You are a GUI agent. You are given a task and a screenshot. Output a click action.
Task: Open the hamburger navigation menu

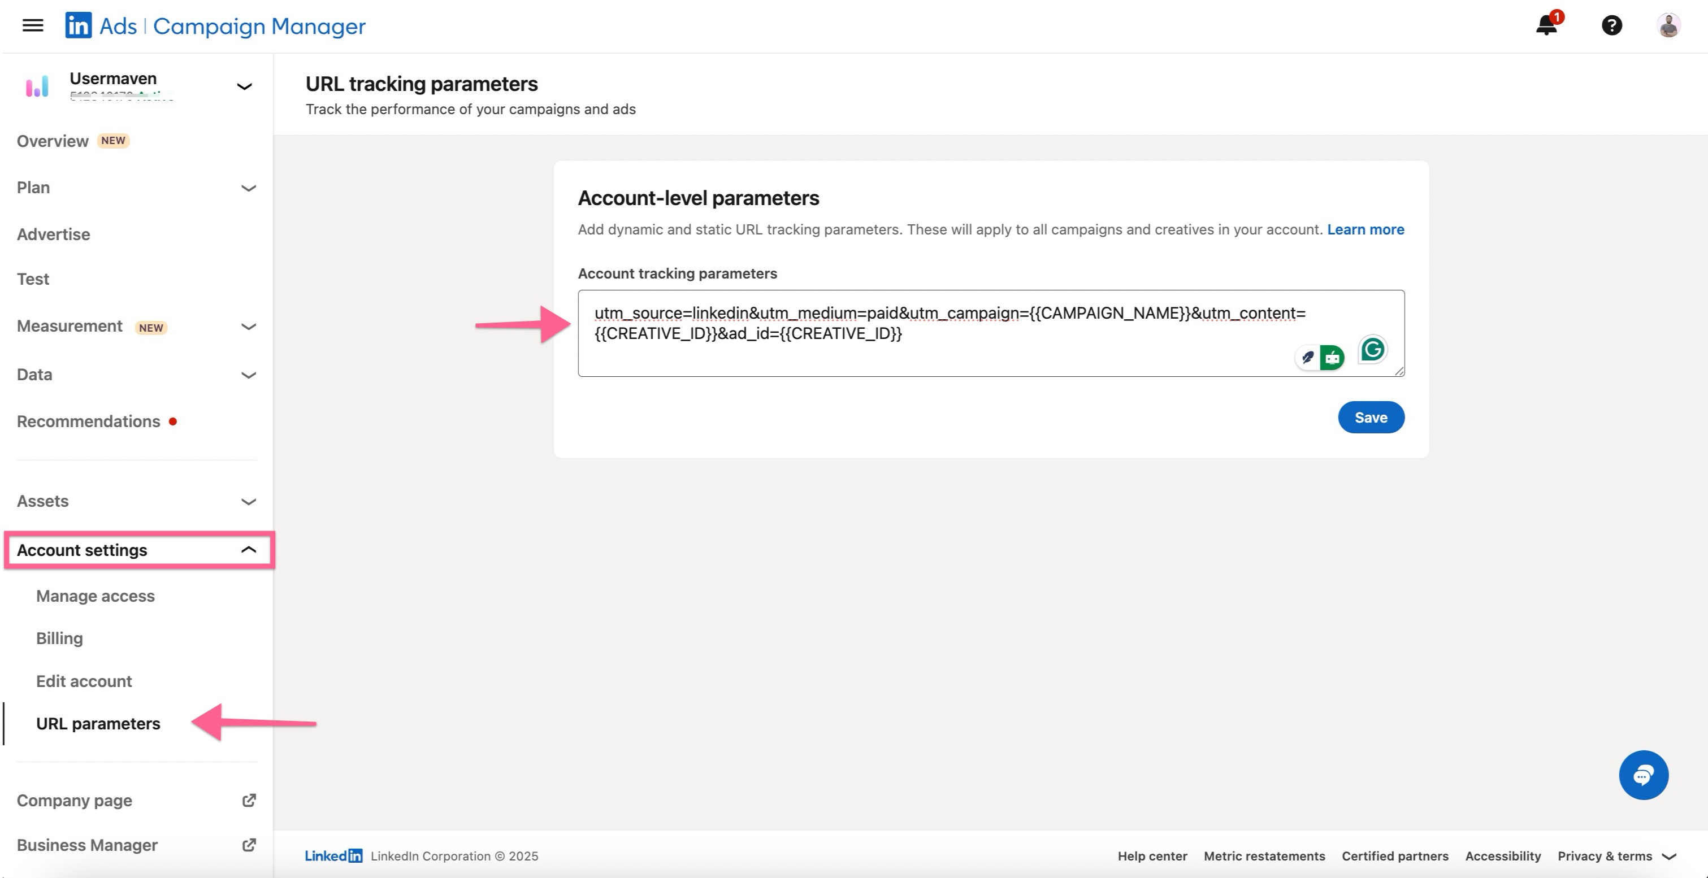coord(32,25)
